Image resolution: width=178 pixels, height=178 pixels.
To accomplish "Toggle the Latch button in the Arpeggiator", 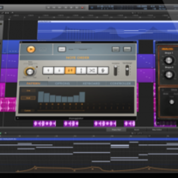I will point(62,49).
